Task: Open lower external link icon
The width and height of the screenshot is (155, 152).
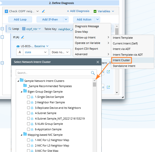Action: 108,87
